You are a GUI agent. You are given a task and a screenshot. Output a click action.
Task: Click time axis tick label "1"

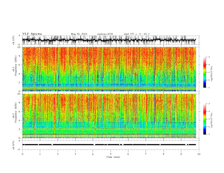[x=40, y=154]
